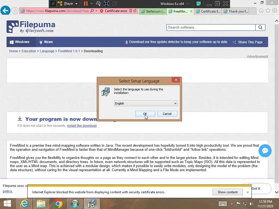Switch to the Thank you tab
This screenshot has width=279, height=209.
point(236,11)
